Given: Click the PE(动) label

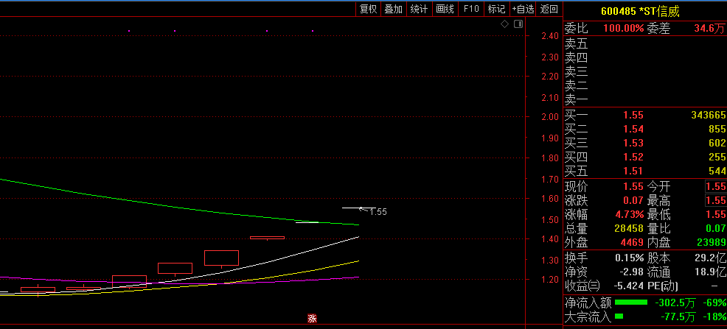Looking at the screenshot, I should click(x=662, y=286).
